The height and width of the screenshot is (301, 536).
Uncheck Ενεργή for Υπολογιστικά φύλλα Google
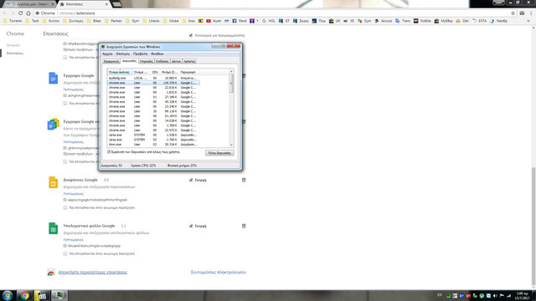tap(191, 226)
